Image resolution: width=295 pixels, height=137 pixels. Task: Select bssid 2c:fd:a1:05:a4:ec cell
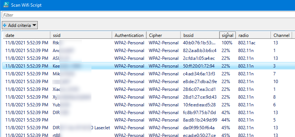pos(199,58)
